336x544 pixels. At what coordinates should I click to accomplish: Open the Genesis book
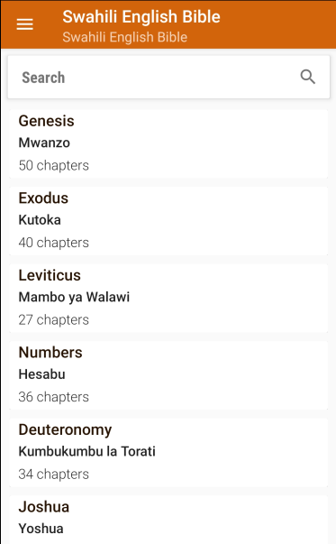[168, 144]
